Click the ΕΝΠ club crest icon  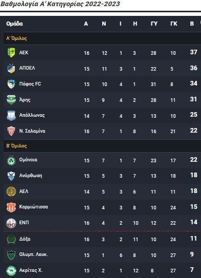tap(11, 223)
